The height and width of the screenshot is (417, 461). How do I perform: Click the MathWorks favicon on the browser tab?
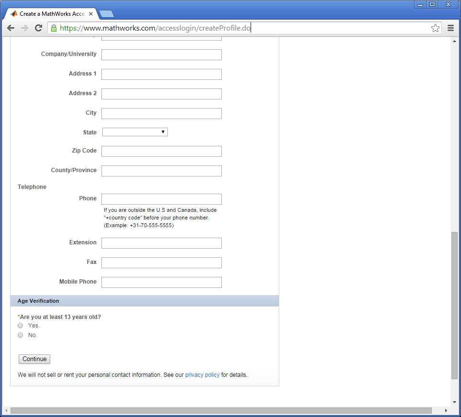click(x=14, y=14)
